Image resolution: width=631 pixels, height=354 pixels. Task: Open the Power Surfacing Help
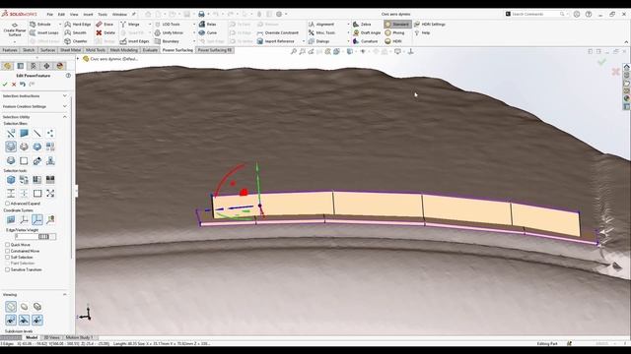tap(422, 32)
